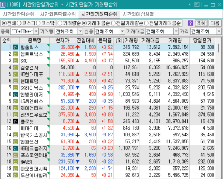Click the table vertical scrollbar thumb

point(218,48)
